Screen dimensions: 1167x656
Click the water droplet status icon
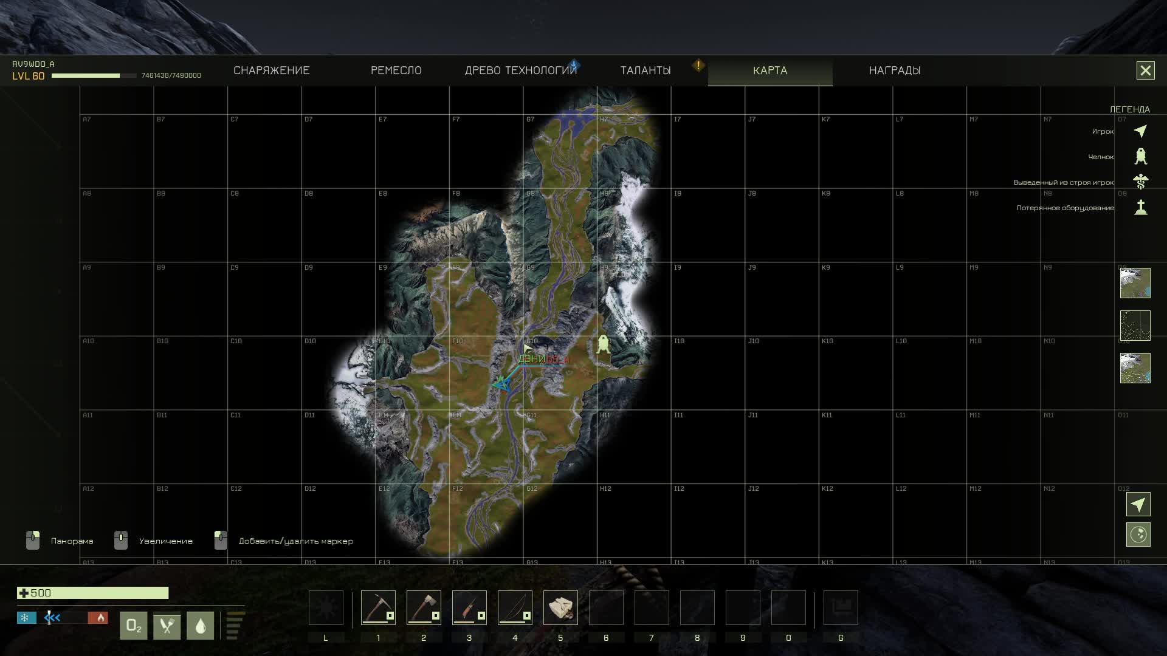coord(201,626)
